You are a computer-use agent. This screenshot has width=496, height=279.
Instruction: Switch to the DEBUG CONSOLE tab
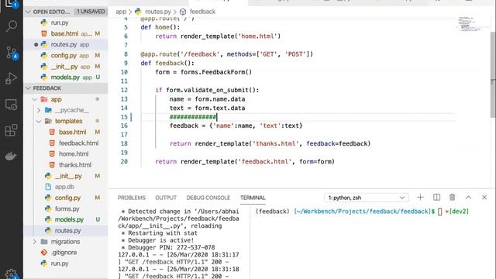208,198
